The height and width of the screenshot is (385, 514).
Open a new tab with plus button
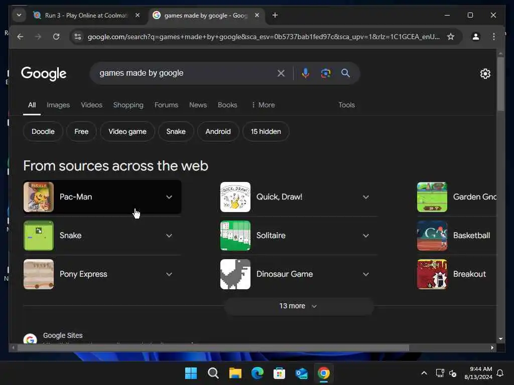(275, 15)
